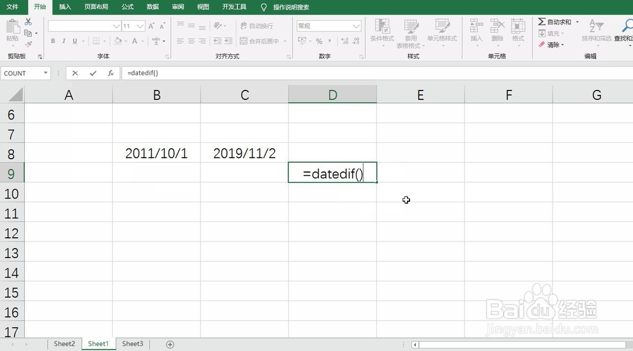Viewport: 633px width, 351px height.
Task: Click the Fill Color paint bucket
Action: (118, 40)
